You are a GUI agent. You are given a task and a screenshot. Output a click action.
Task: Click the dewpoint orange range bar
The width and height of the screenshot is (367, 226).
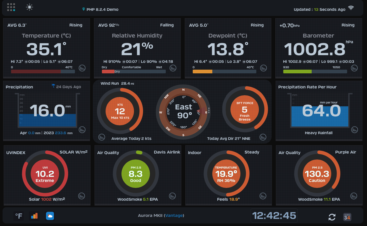pyautogui.click(x=225, y=72)
